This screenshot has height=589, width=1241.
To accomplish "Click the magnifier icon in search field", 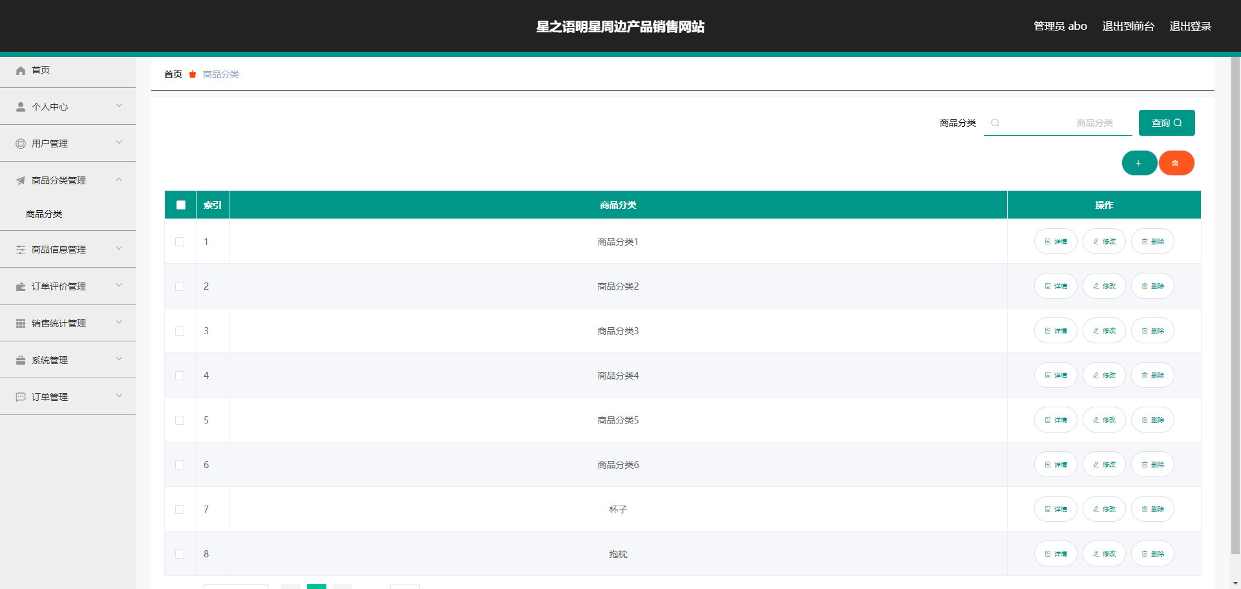I will (995, 123).
